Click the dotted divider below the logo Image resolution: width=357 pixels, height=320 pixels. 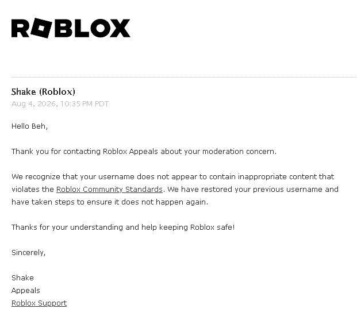[x=184, y=78]
